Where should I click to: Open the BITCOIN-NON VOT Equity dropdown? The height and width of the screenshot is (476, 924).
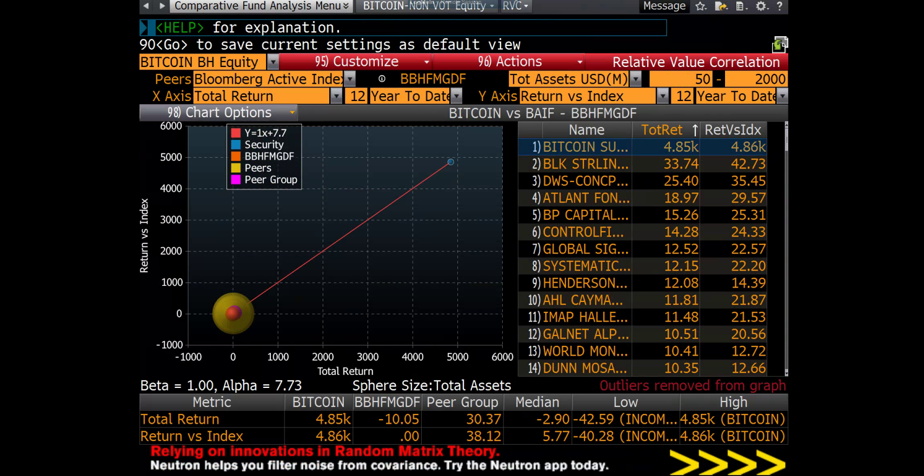point(428,6)
